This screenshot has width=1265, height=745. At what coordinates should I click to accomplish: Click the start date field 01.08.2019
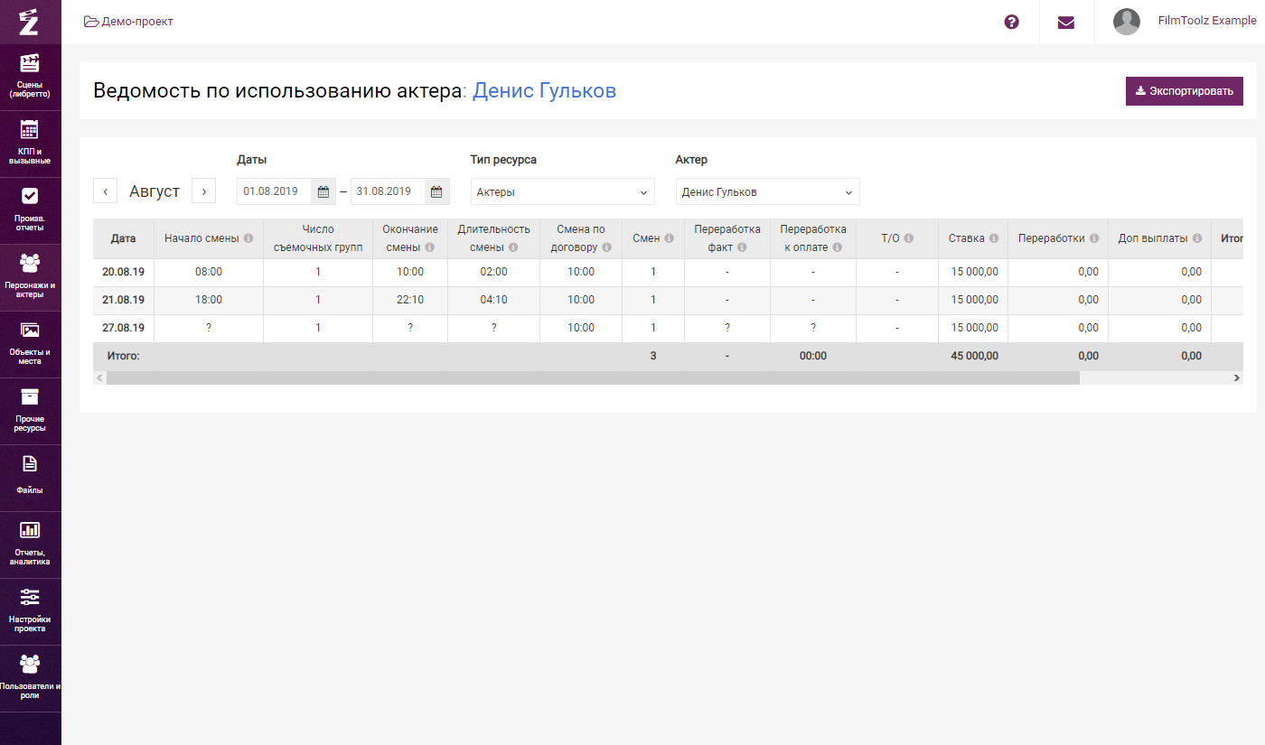pos(275,191)
